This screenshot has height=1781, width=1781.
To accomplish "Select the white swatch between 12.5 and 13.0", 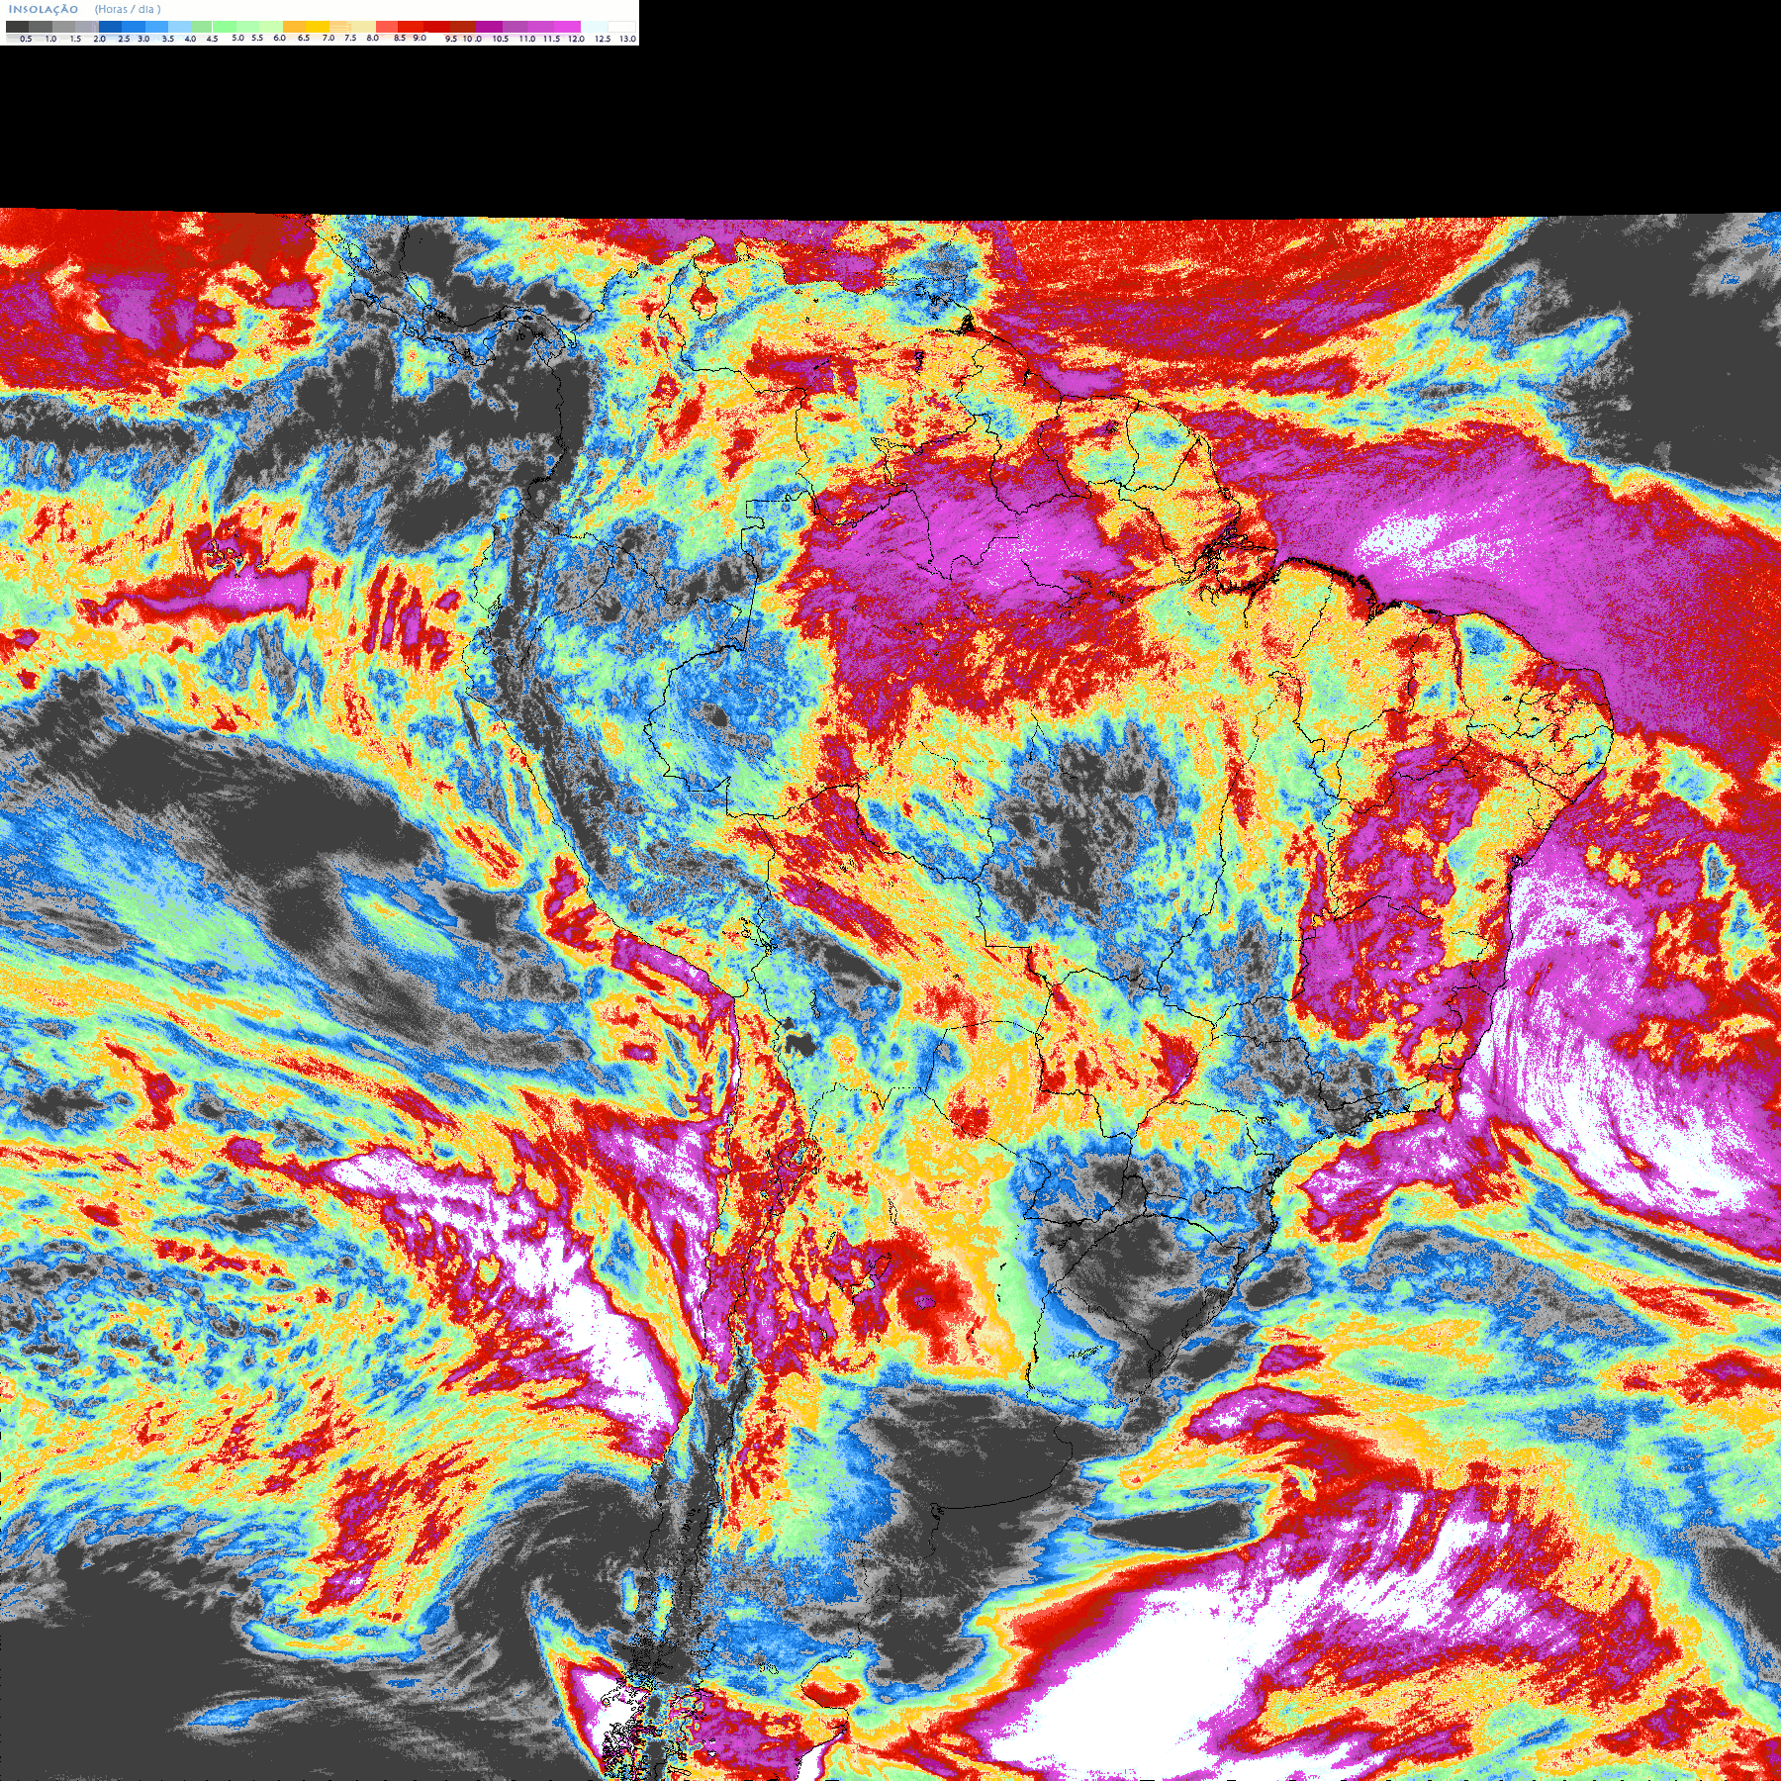I will 621,27.
